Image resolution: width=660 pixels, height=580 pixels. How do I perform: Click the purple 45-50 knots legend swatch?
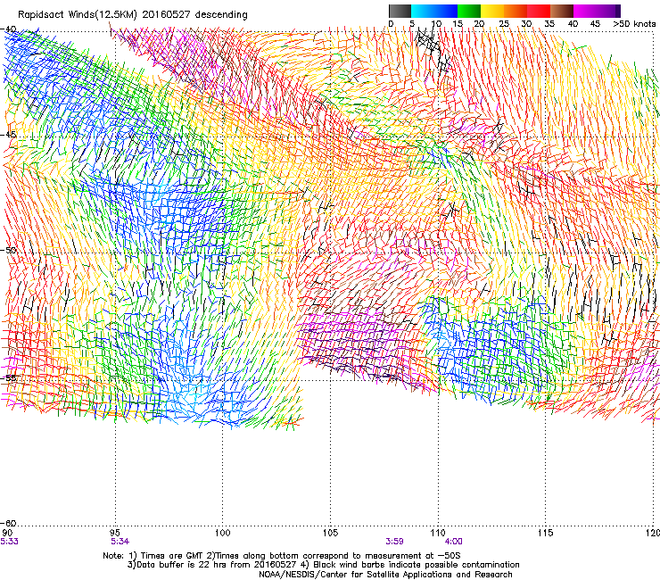pos(608,11)
